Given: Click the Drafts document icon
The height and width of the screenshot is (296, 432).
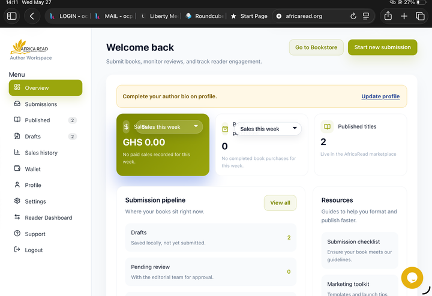Looking at the screenshot, I should pos(17,136).
